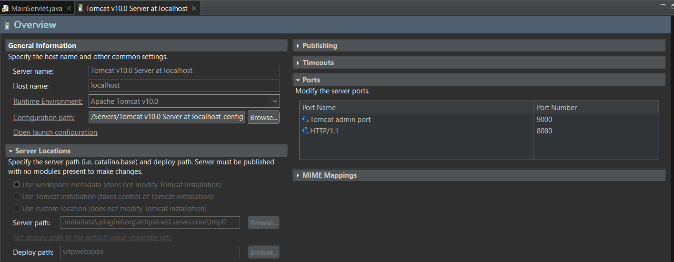Click Browse next to Server path

(x=263, y=222)
